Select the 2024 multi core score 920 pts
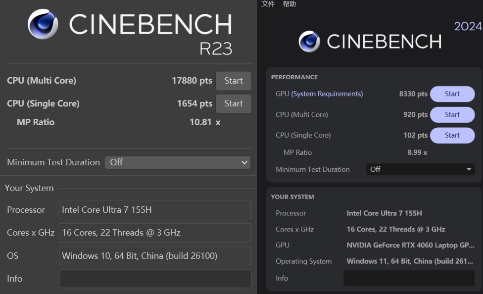The width and height of the screenshot is (483, 294). (x=415, y=115)
